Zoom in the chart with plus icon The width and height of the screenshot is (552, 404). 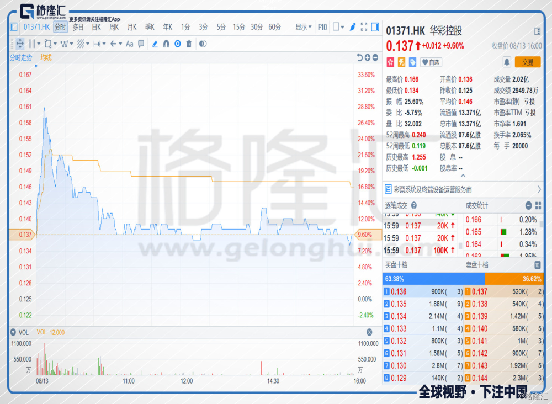tap(368, 57)
